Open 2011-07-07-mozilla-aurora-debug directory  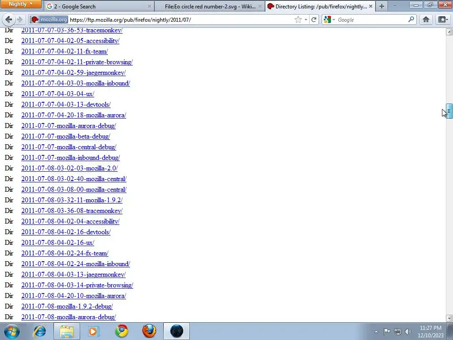pyautogui.click(x=69, y=126)
